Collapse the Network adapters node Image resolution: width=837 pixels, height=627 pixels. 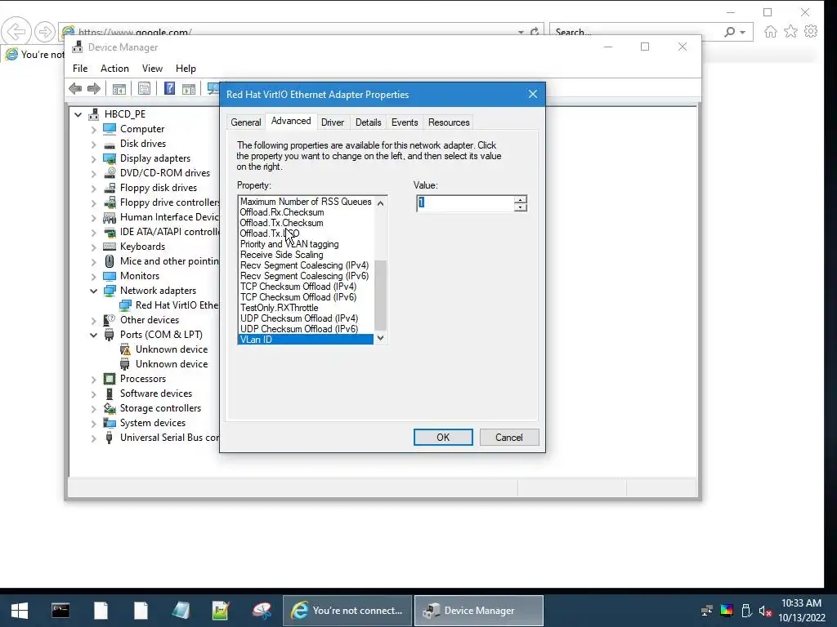click(x=94, y=291)
